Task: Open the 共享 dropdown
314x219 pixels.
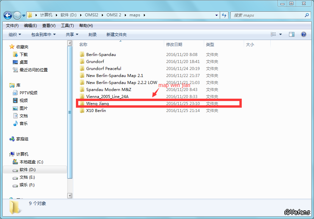Action: tap(72, 34)
